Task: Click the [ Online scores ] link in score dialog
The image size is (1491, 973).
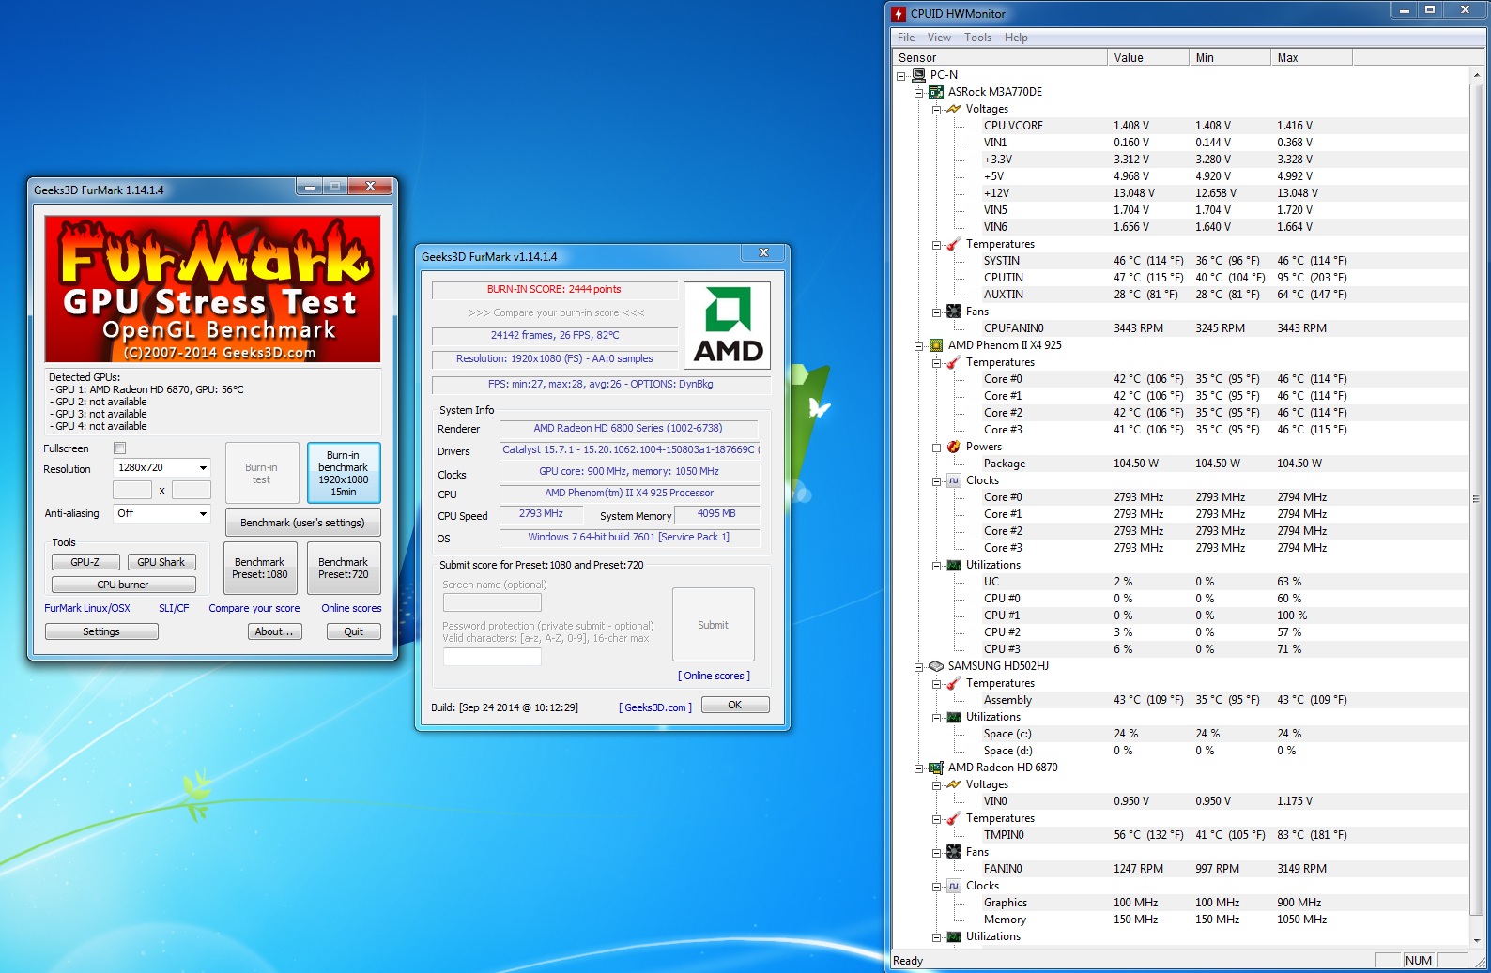Action: (x=714, y=676)
